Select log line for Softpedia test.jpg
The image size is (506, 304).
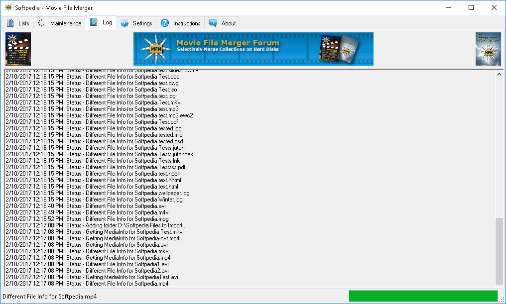[x=91, y=96]
